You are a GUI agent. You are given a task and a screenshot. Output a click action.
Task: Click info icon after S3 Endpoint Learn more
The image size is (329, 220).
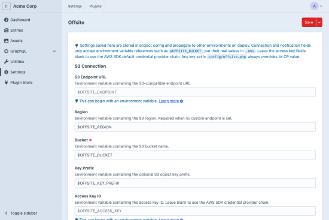pyautogui.click(x=181, y=101)
